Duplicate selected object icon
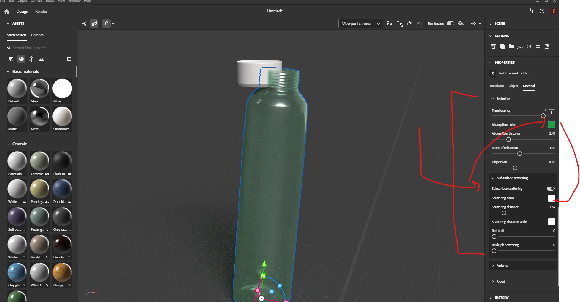580x302 pixels. tap(502, 46)
